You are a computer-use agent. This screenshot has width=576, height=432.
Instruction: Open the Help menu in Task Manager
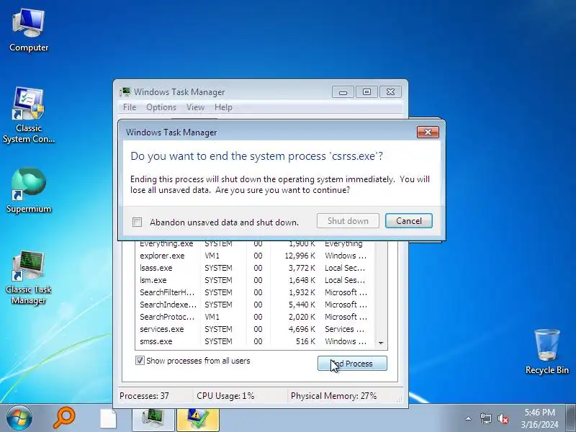pyautogui.click(x=223, y=107)
